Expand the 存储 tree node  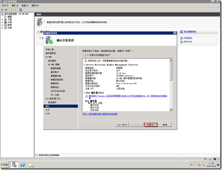click(2, 28)
